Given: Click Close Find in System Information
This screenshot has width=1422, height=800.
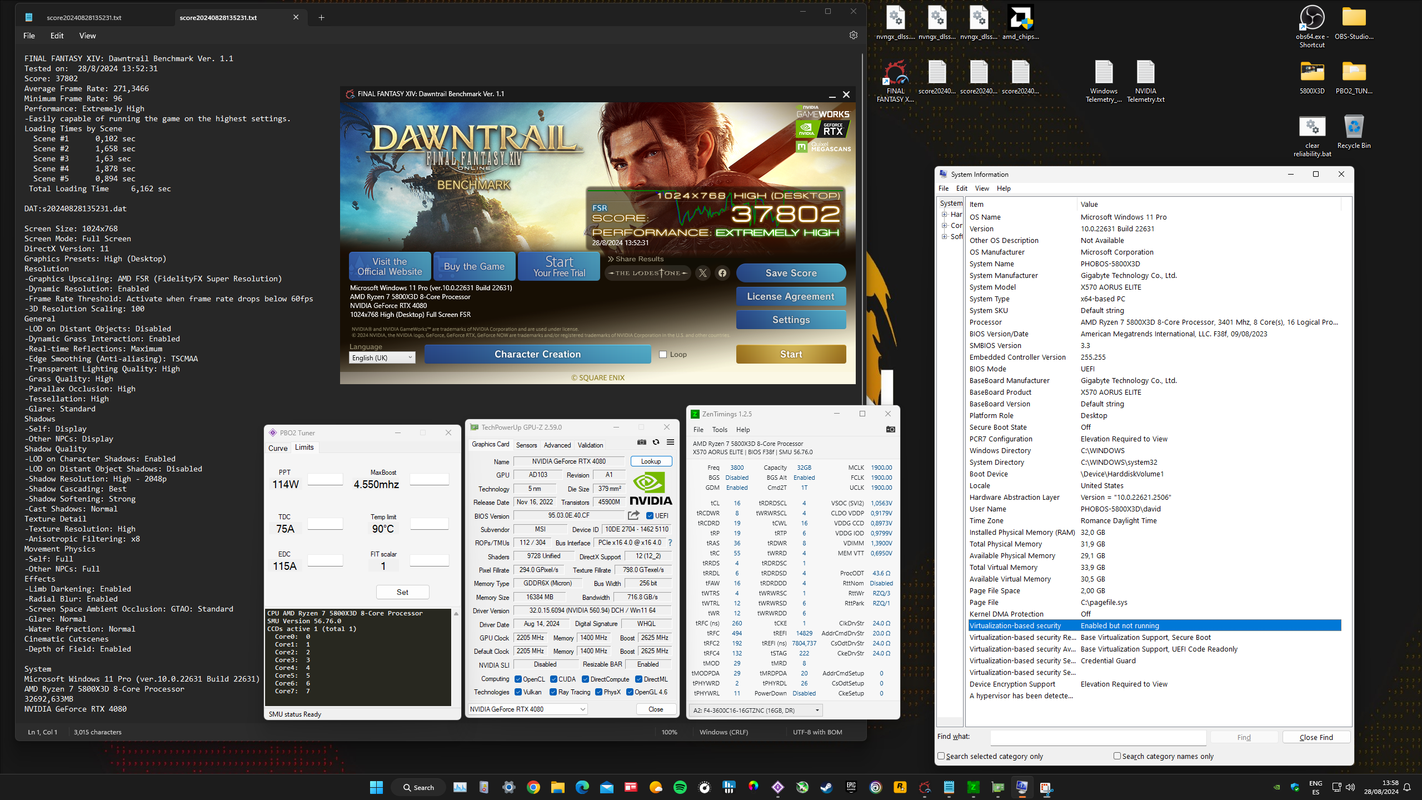Looking at the screenshot, I should coord(1316,737).
